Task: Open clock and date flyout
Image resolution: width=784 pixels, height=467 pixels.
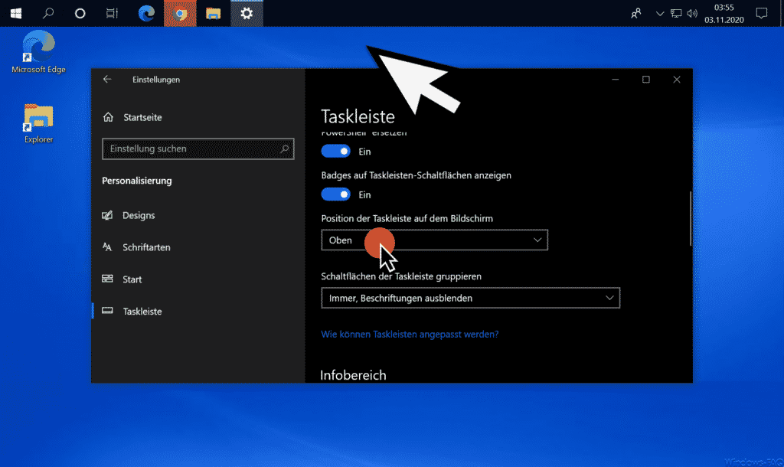Action: [724, 14]
